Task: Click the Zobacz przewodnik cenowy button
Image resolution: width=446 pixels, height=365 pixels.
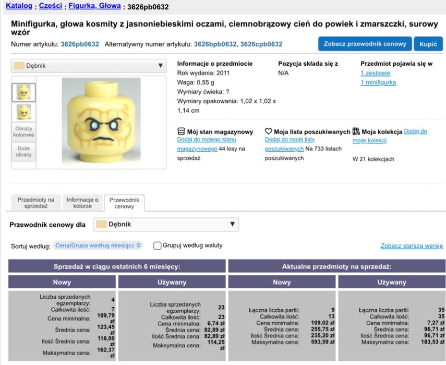Action: click(365, 44)
